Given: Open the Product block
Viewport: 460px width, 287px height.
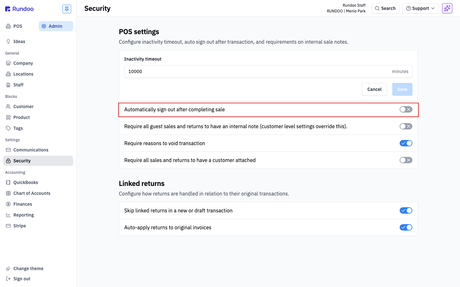Looking at the screenshot, I should [x=38, y=117].
